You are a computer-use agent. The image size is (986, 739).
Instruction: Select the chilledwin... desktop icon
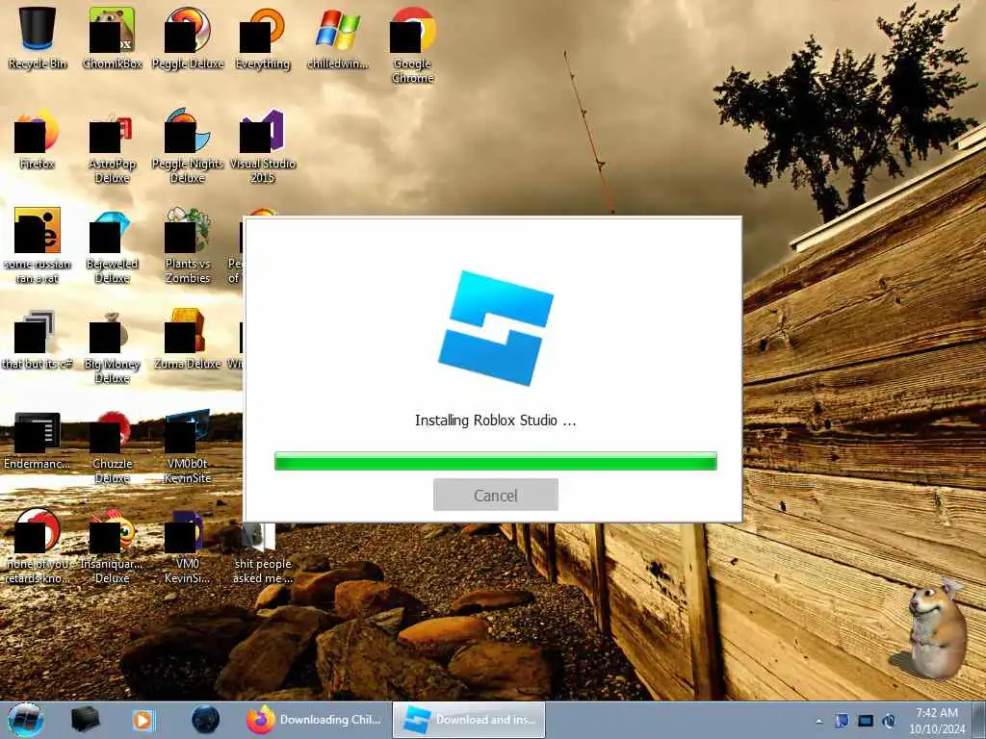click(x=338, y=38)
